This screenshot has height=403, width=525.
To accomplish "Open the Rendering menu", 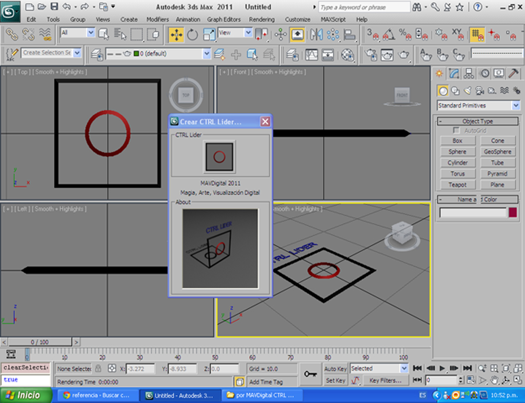I will pyautogui.click(x=262, y=19).
